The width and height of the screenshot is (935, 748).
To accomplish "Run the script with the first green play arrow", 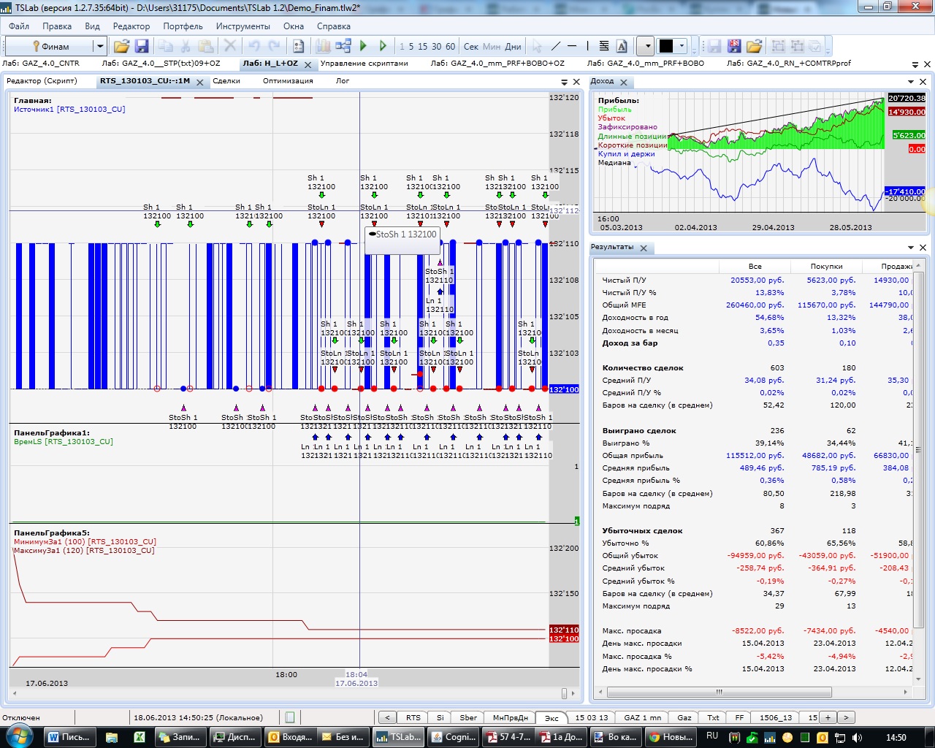I will [364, 46].
